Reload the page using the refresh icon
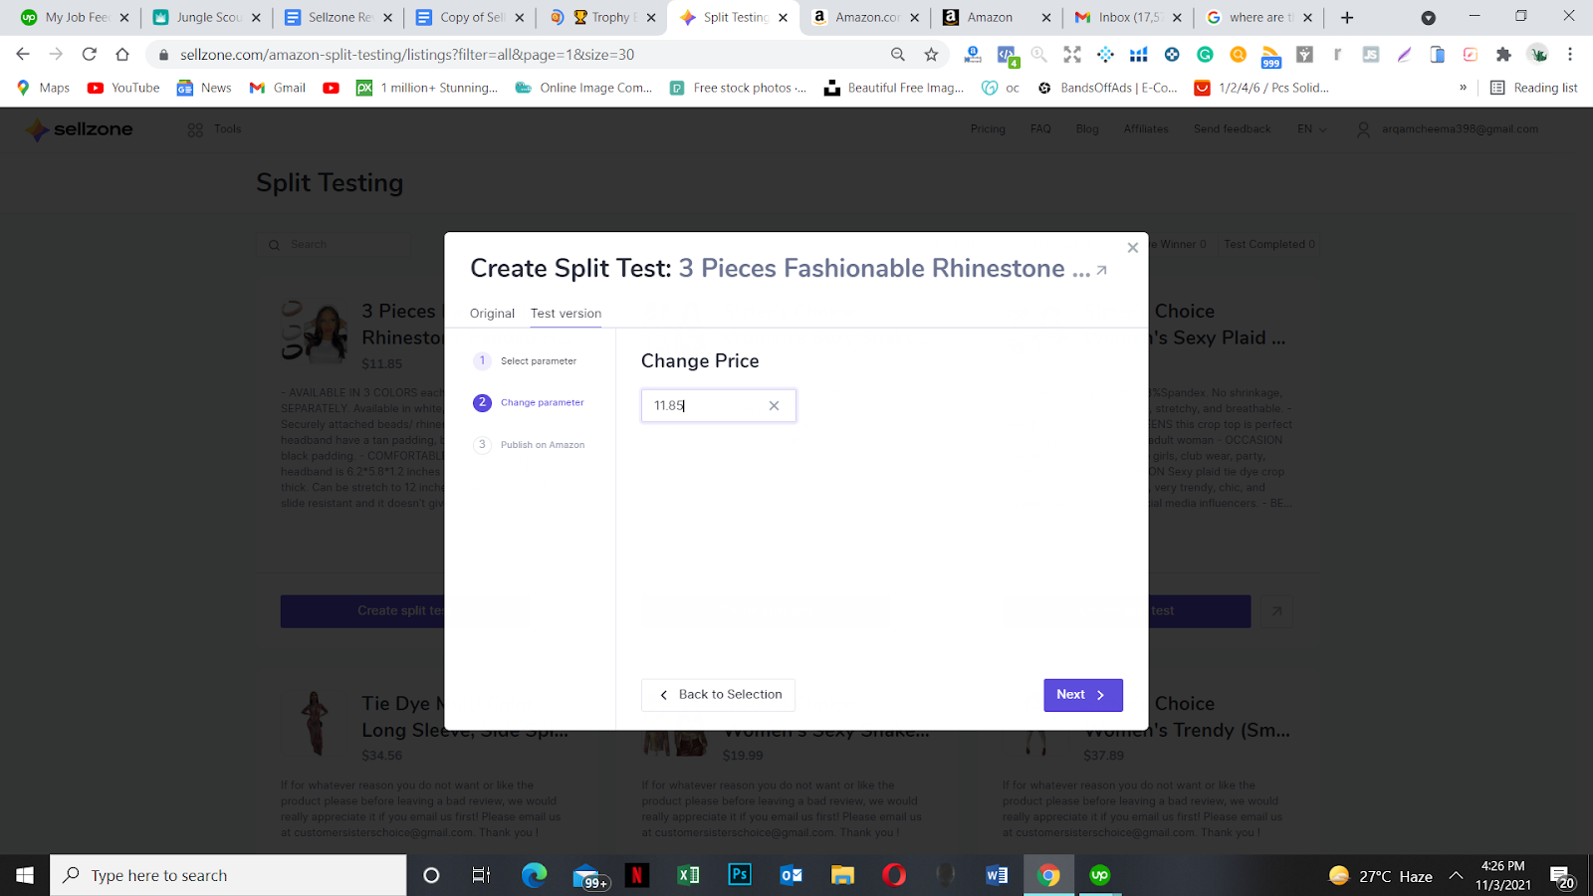This screenshot has height=896, width=1593. tap(90, 55)
